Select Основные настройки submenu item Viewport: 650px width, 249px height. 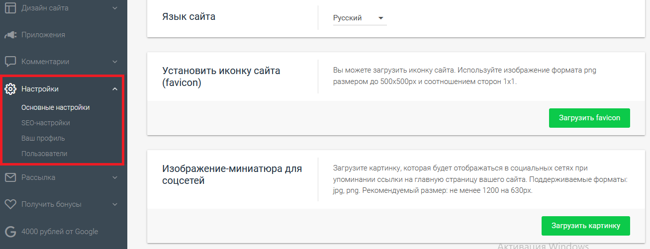pos(55,107)
